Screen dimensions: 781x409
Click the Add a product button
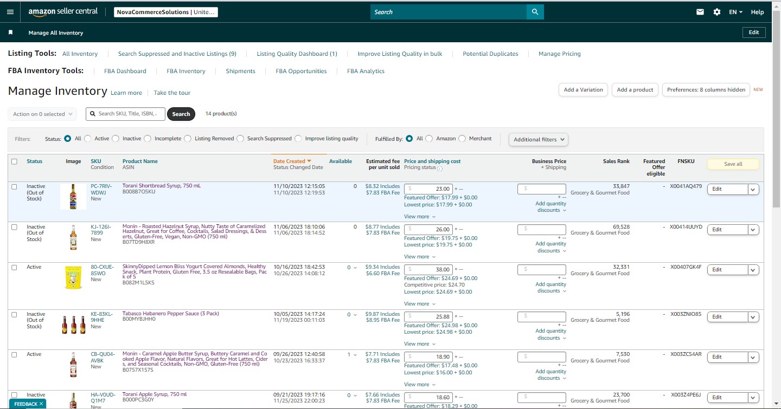(635, 90)
